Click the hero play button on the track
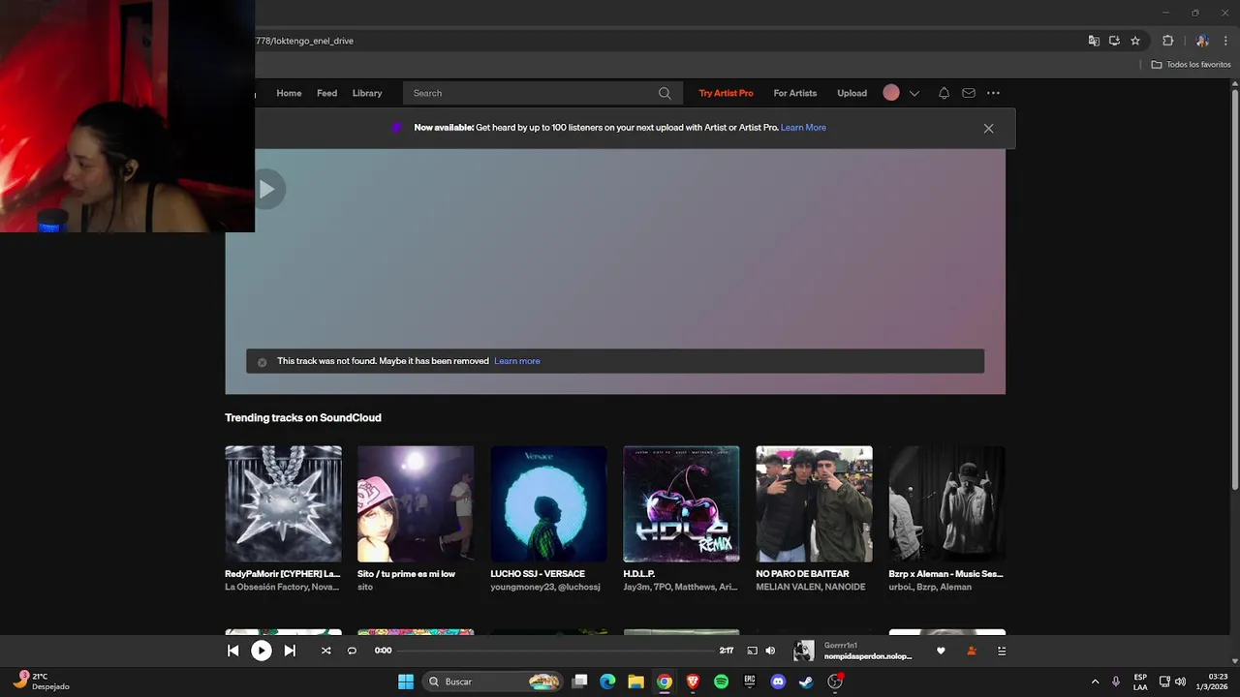Screen dimensions: 1240x697 click(267, 189)
